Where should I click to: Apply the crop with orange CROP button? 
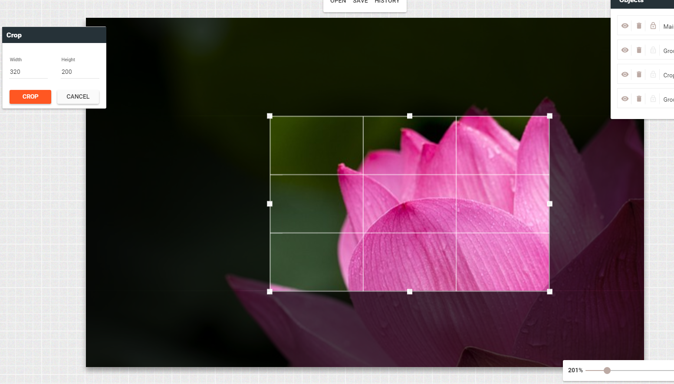[x=30, y=97]
